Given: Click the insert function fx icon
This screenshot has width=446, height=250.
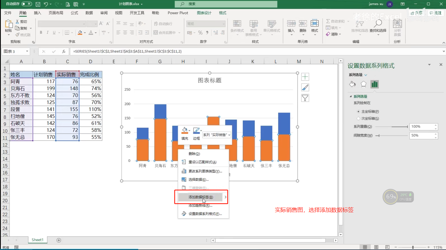Looking at the screenshot, I should click(x=64, y=51).
